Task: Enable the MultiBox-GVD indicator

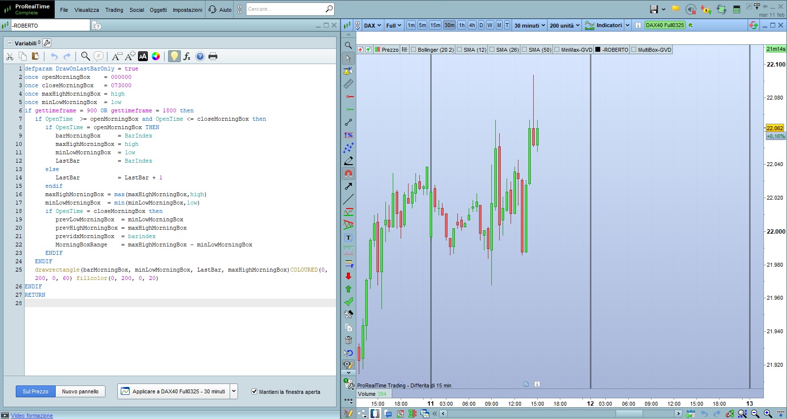Action: point(634,50)
